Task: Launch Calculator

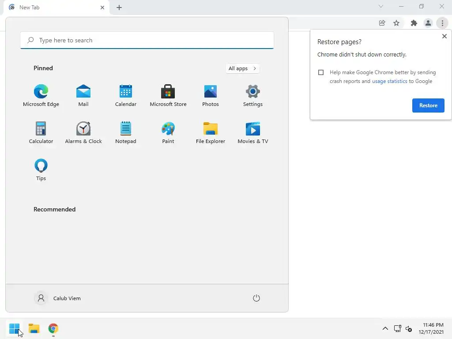Action: pyautogui.click(x=41, y=132)
